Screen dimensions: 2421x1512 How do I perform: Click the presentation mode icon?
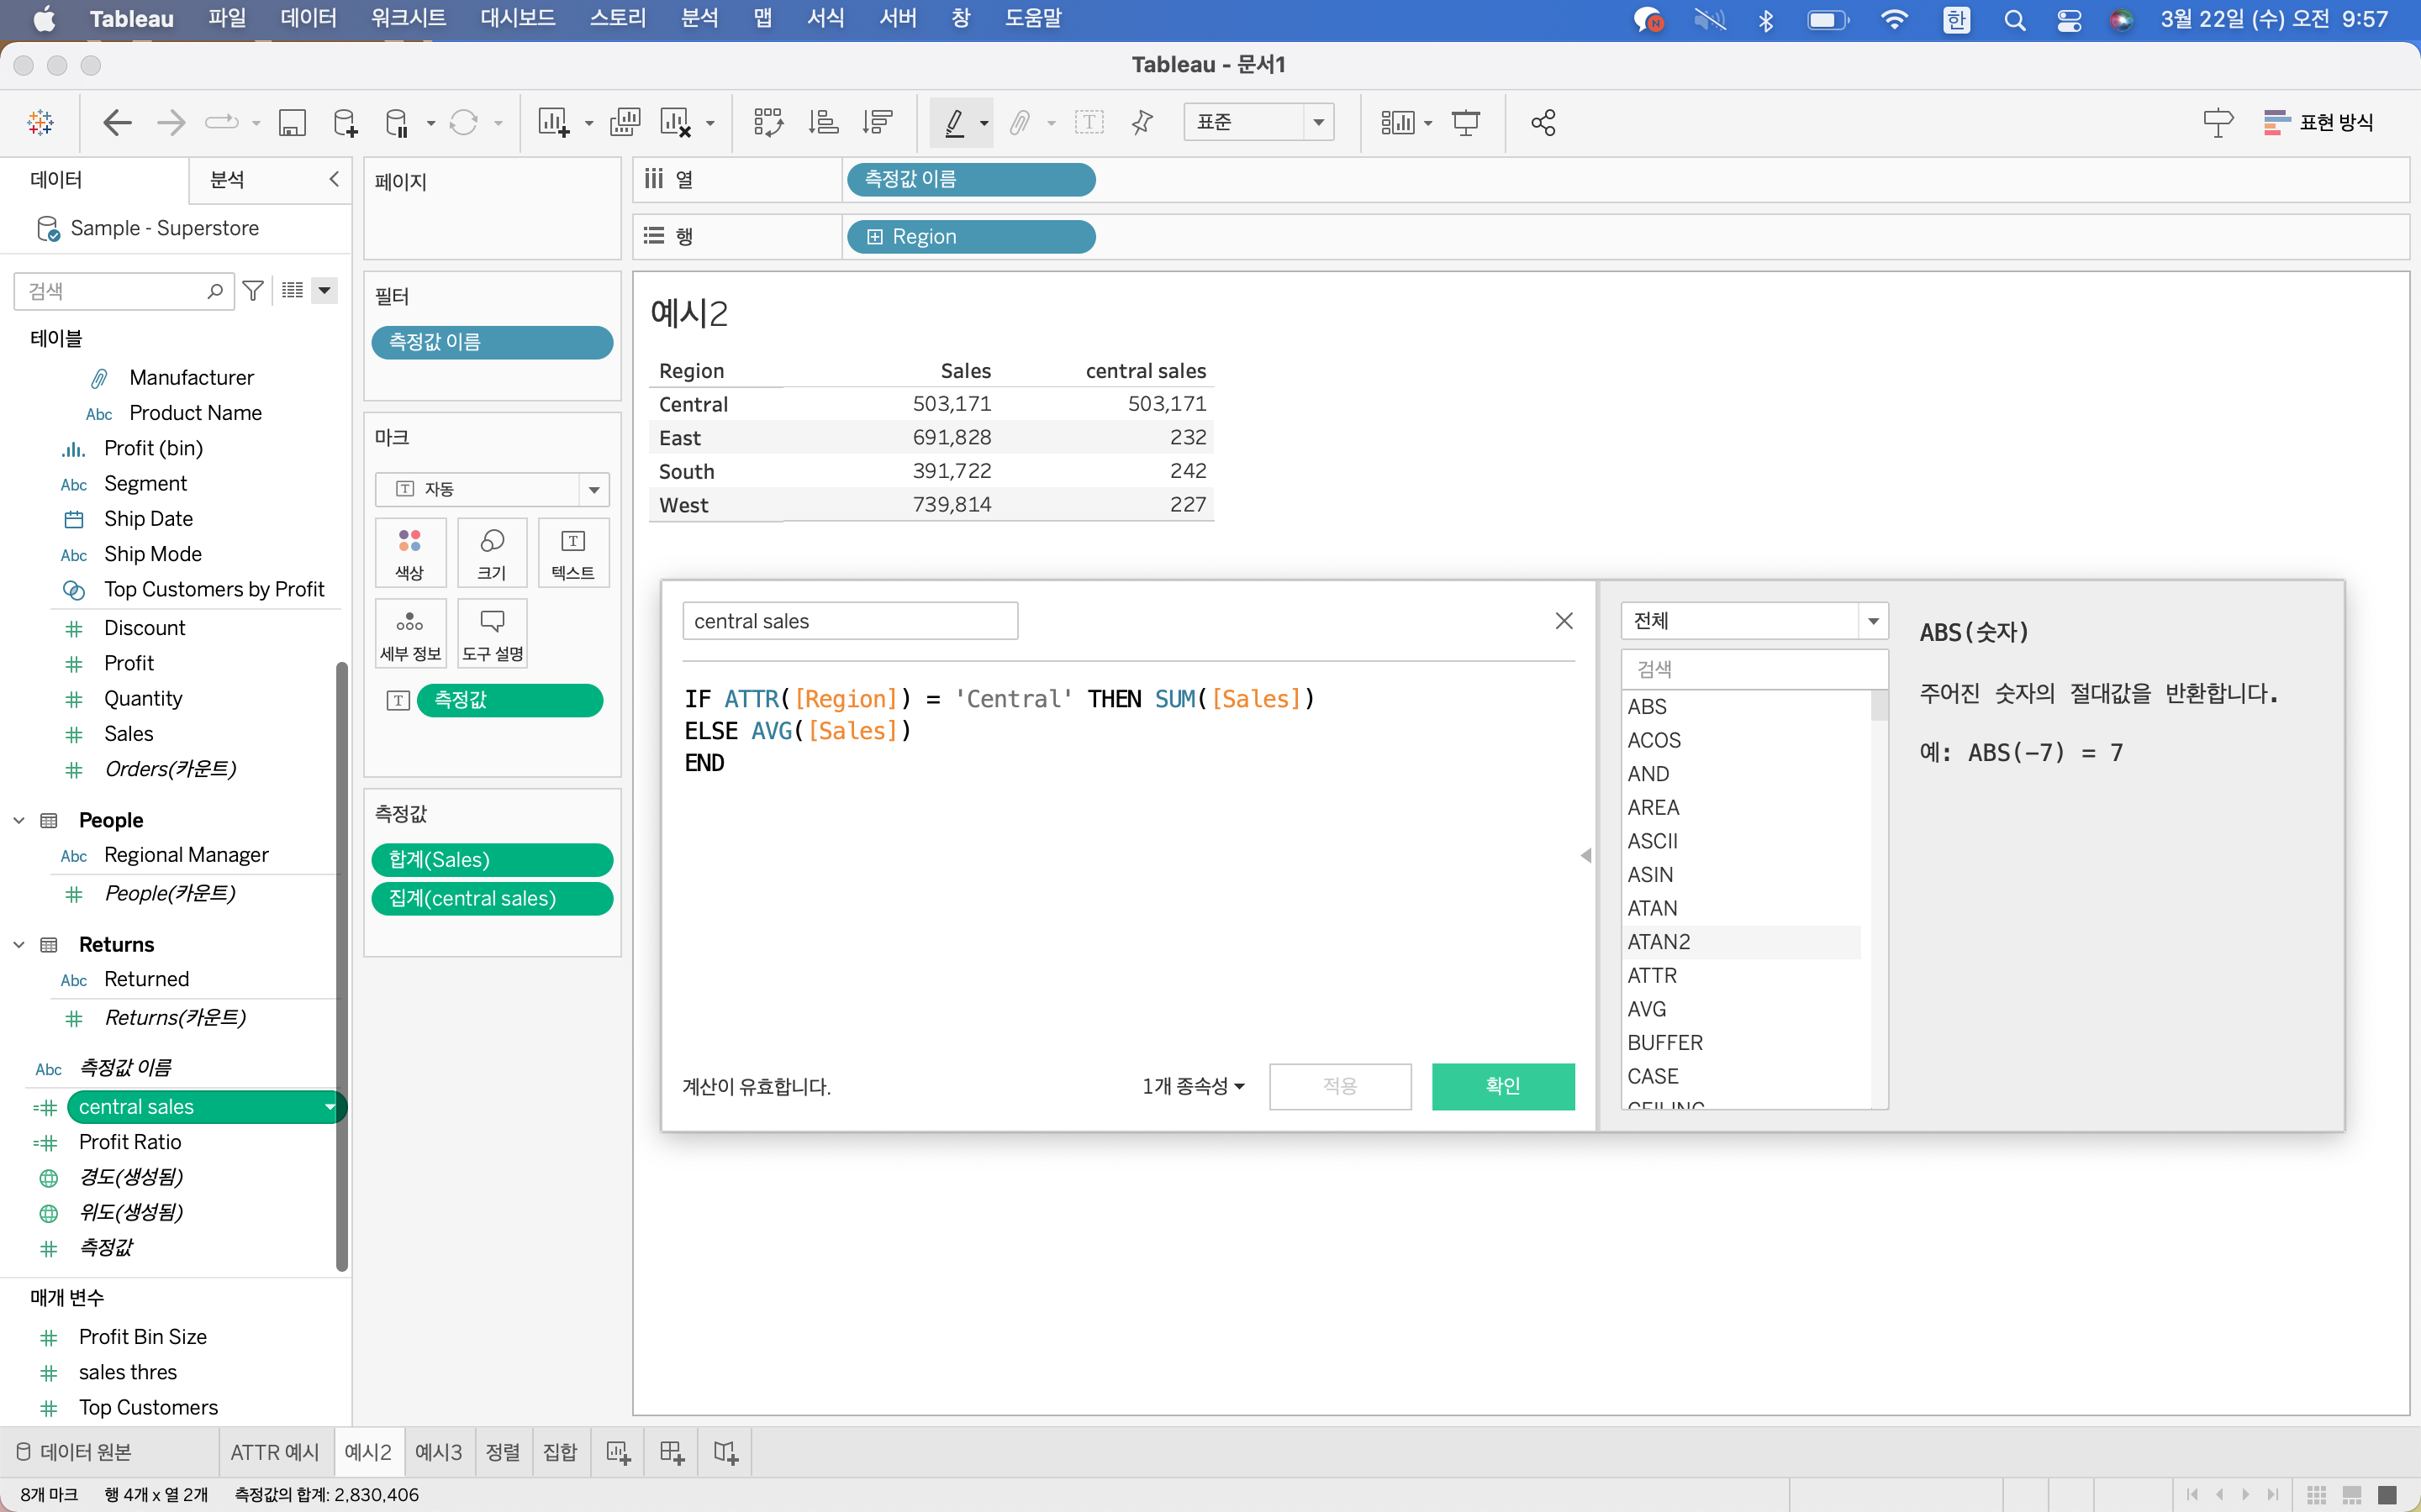1465,122
